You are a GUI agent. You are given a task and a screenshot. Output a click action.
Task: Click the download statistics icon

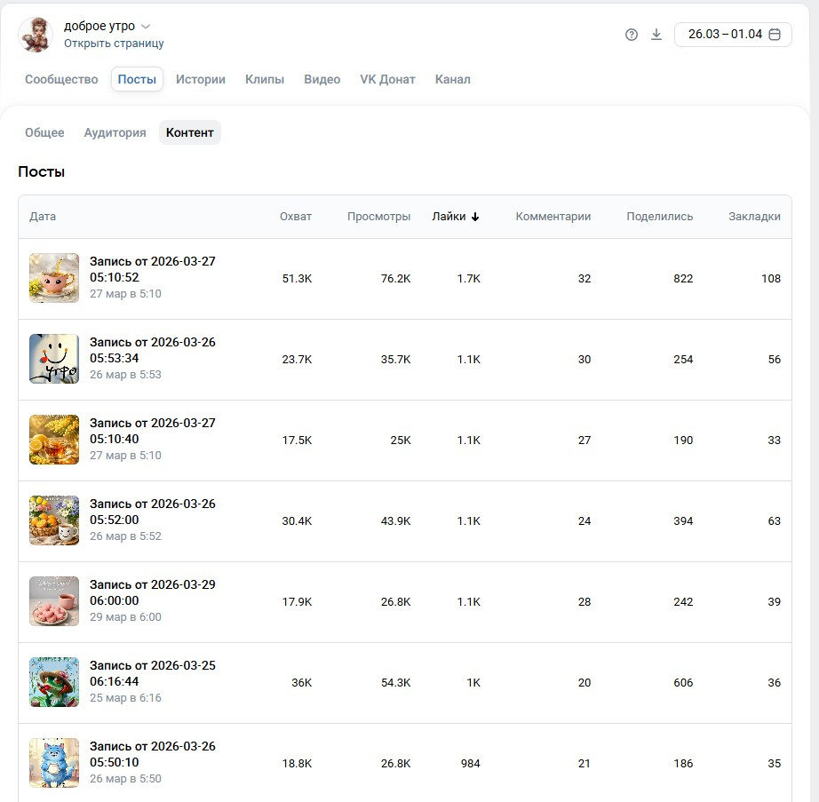(656, 35)
